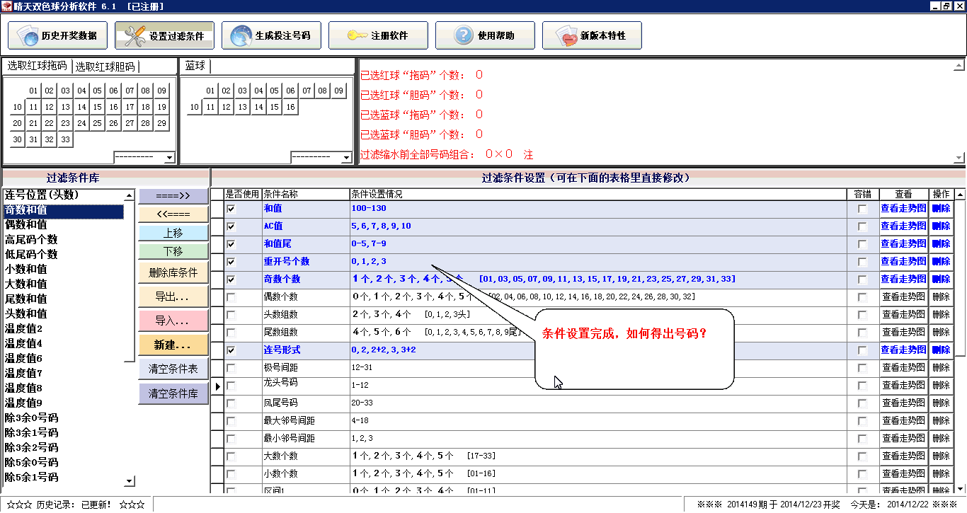Open the 历史开奖数据 toolbar icon
Image resolution: width=967 pixels, height=513 pixels.
28,35
